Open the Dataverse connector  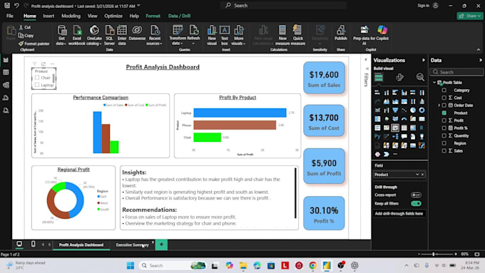pos(137,33)
